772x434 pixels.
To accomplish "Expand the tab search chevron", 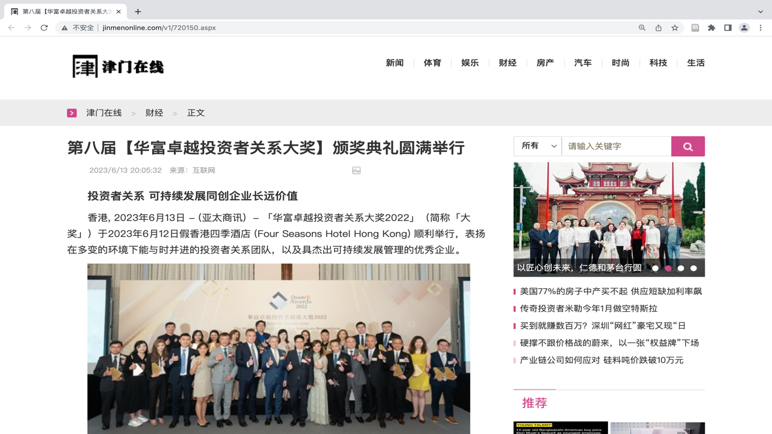I will pyautogui.click(x=760, y=12).
